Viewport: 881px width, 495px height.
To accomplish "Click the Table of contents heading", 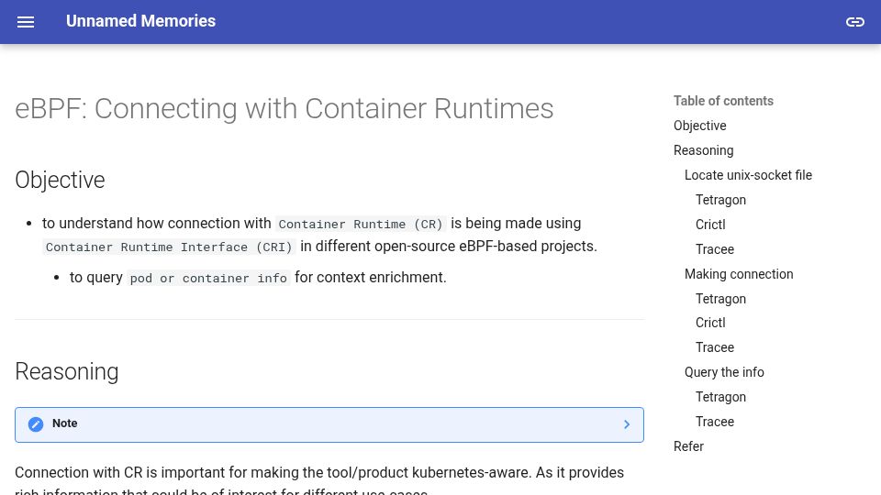I will pos(723,101).
